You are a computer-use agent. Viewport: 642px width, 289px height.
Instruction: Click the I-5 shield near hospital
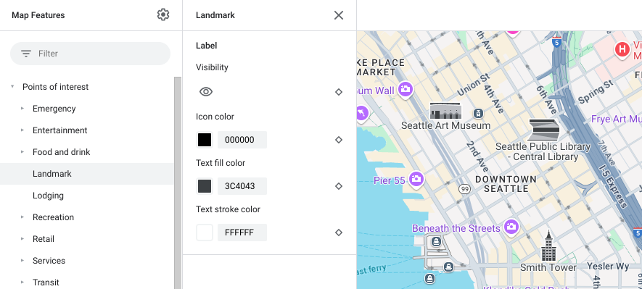click(x=556, y=42)
